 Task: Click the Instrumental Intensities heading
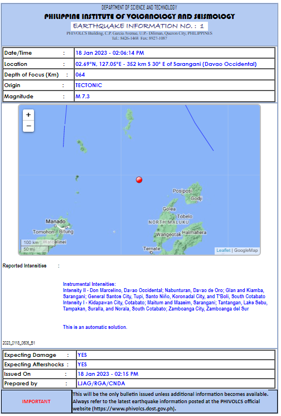[89, 284]
